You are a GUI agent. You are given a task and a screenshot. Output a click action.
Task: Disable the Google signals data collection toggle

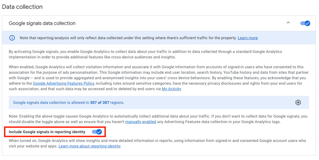305,23
